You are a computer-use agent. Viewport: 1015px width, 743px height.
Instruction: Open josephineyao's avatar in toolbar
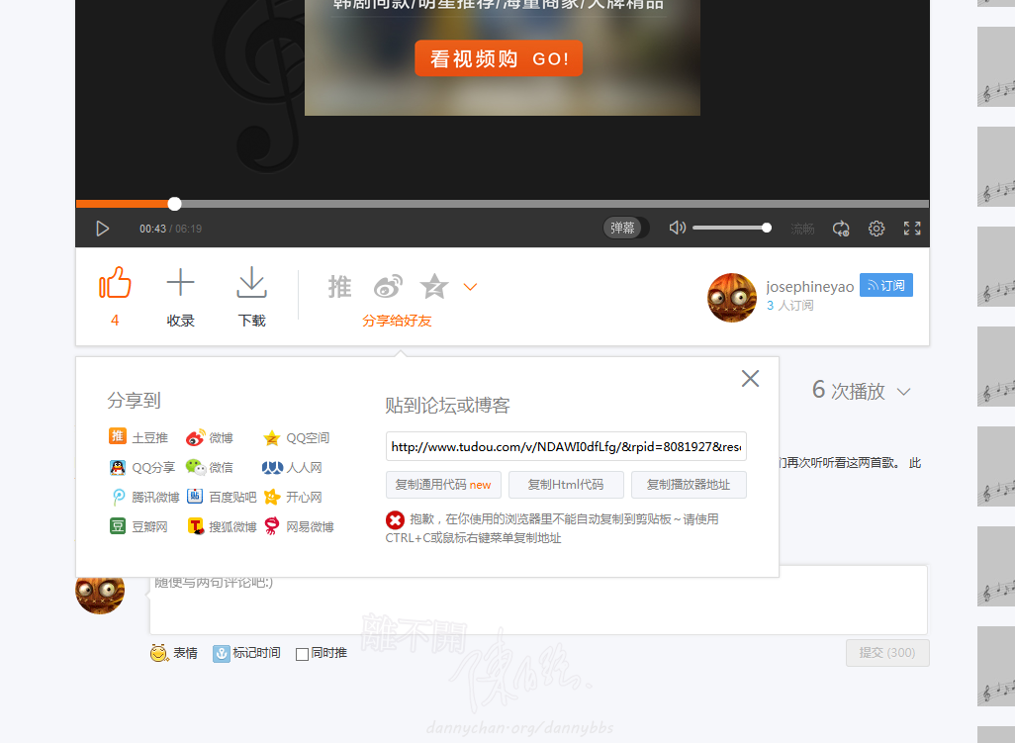coord(732,298)
